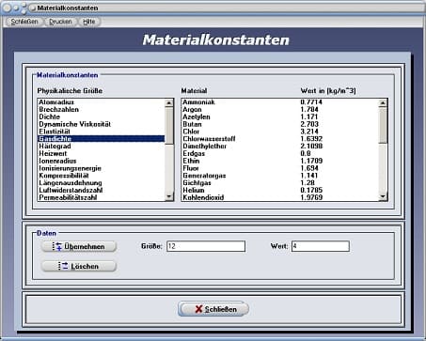Screen dimensions: 426x341
Task: Click the Löschen button
Action: click(79, 266)
